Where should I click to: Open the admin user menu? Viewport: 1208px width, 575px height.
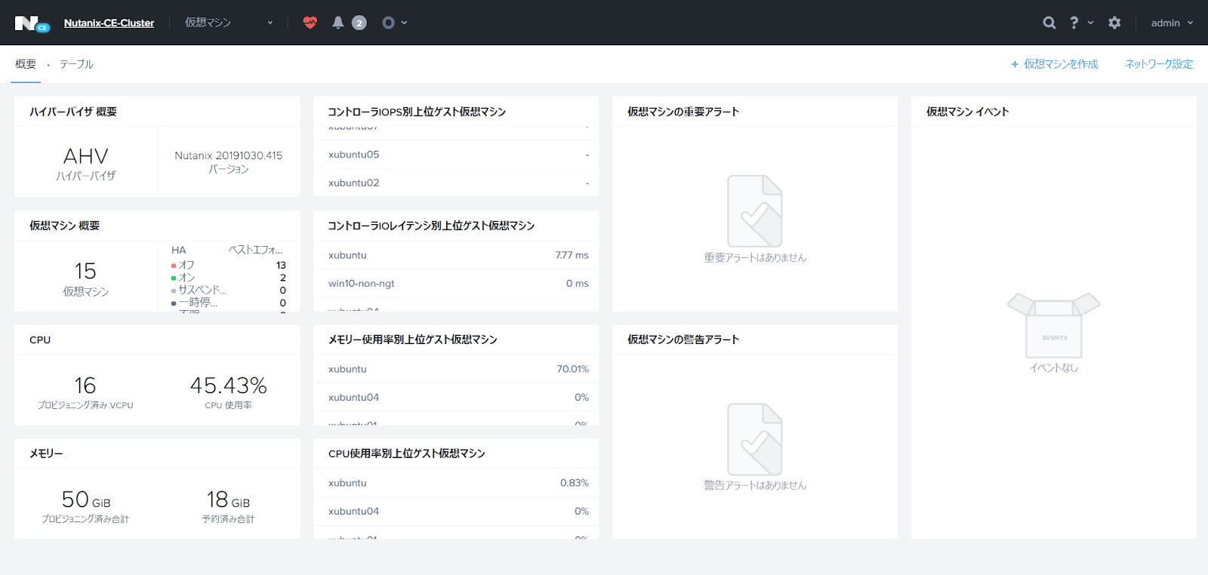click(1172, 23)
